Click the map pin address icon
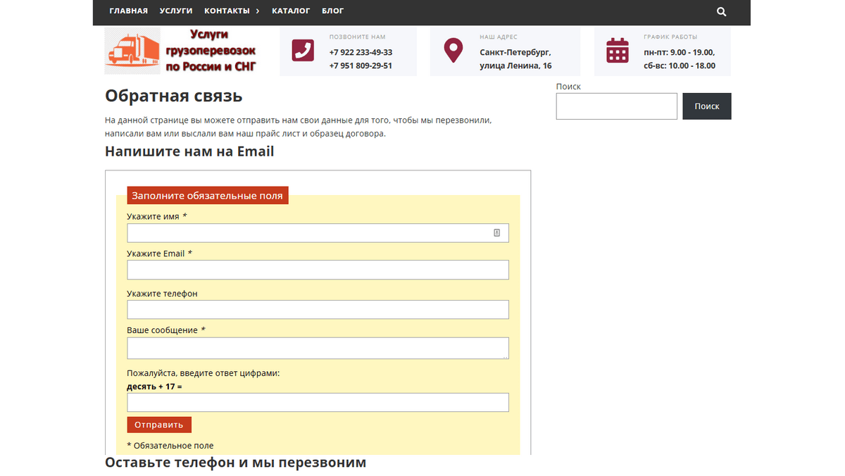This screenshot has width=845, height=476. pos(453,51)
